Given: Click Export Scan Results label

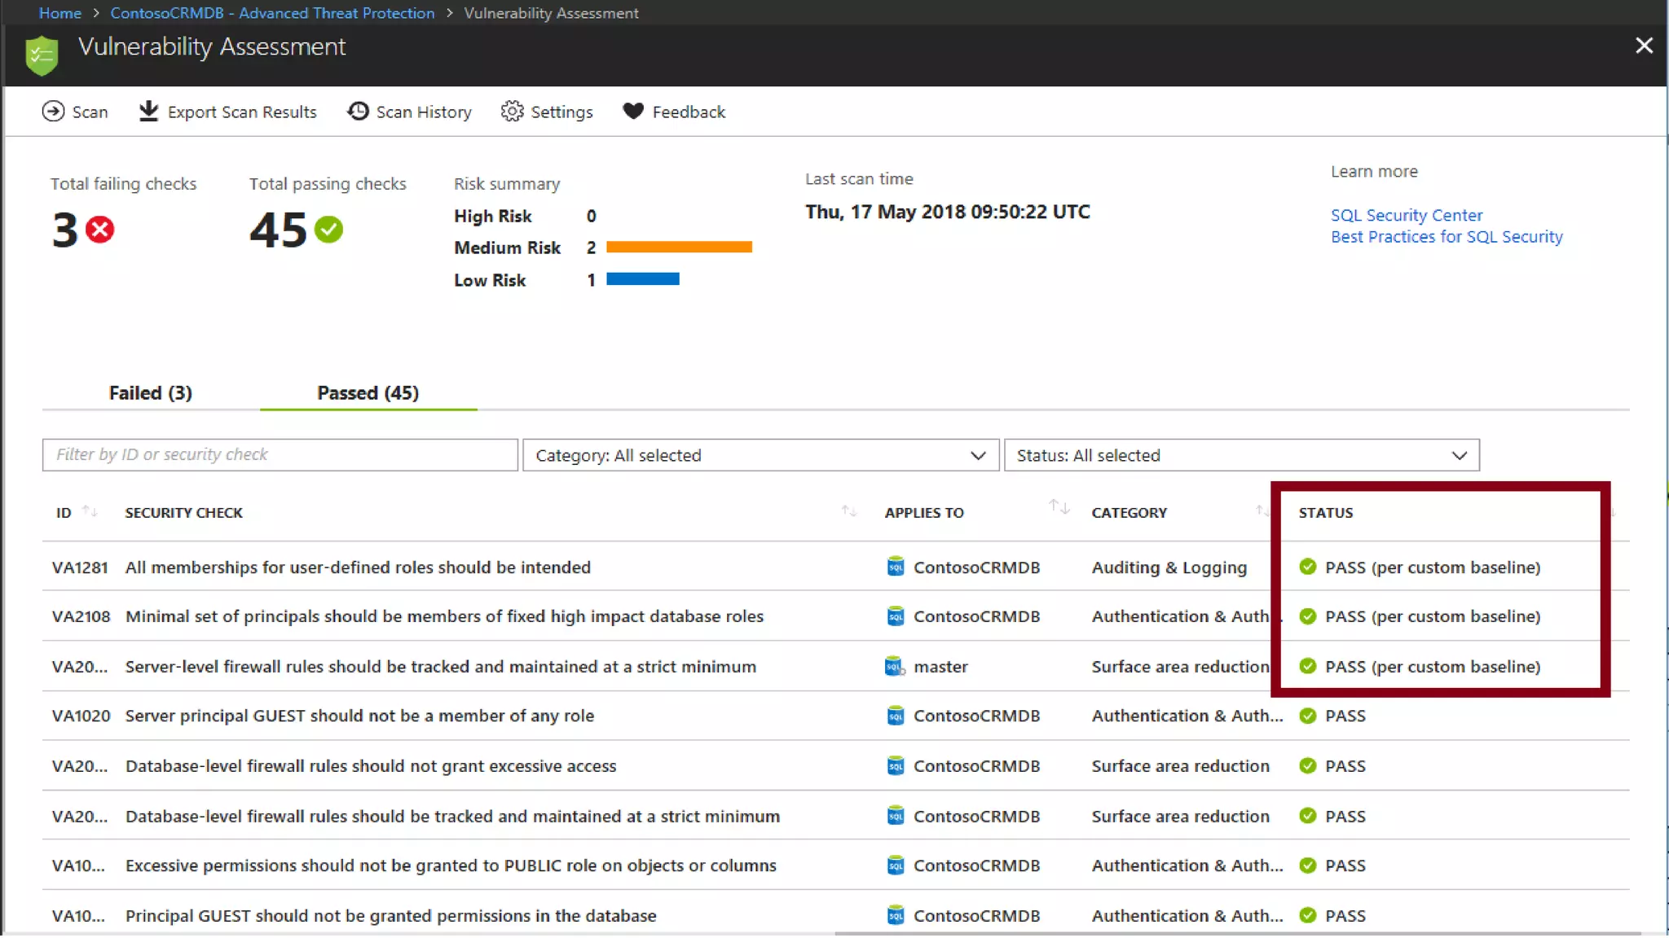Looking at the screenshot, I should click(x=242, y=112).
